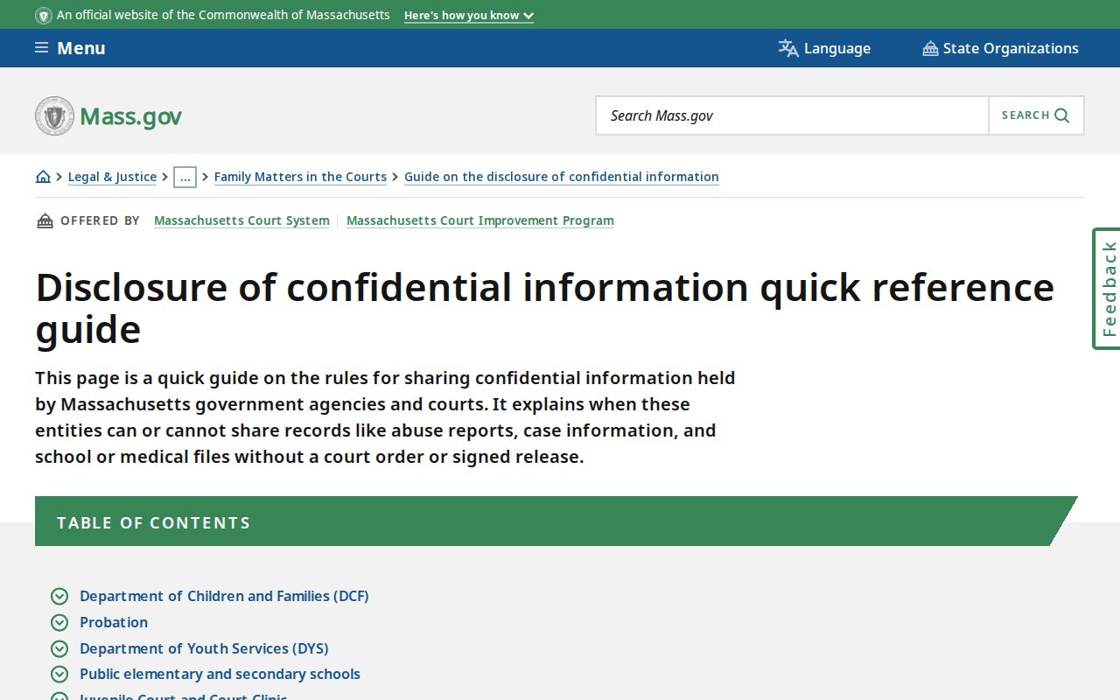Viewport: 1120px width, 700px height.
Task: Go to home via breadcrumb house icon
Action: click(x=43, y=177)
